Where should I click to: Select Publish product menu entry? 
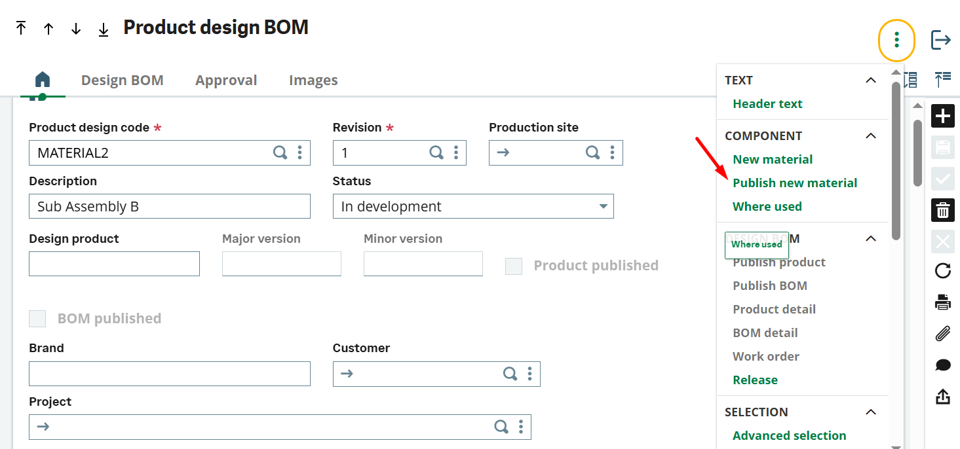pyautogui.click(x=779, y=262)
